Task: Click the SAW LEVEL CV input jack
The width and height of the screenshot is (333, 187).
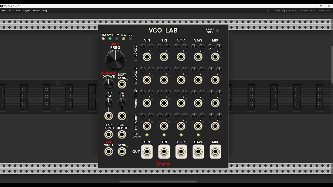Action: (198, 126)
